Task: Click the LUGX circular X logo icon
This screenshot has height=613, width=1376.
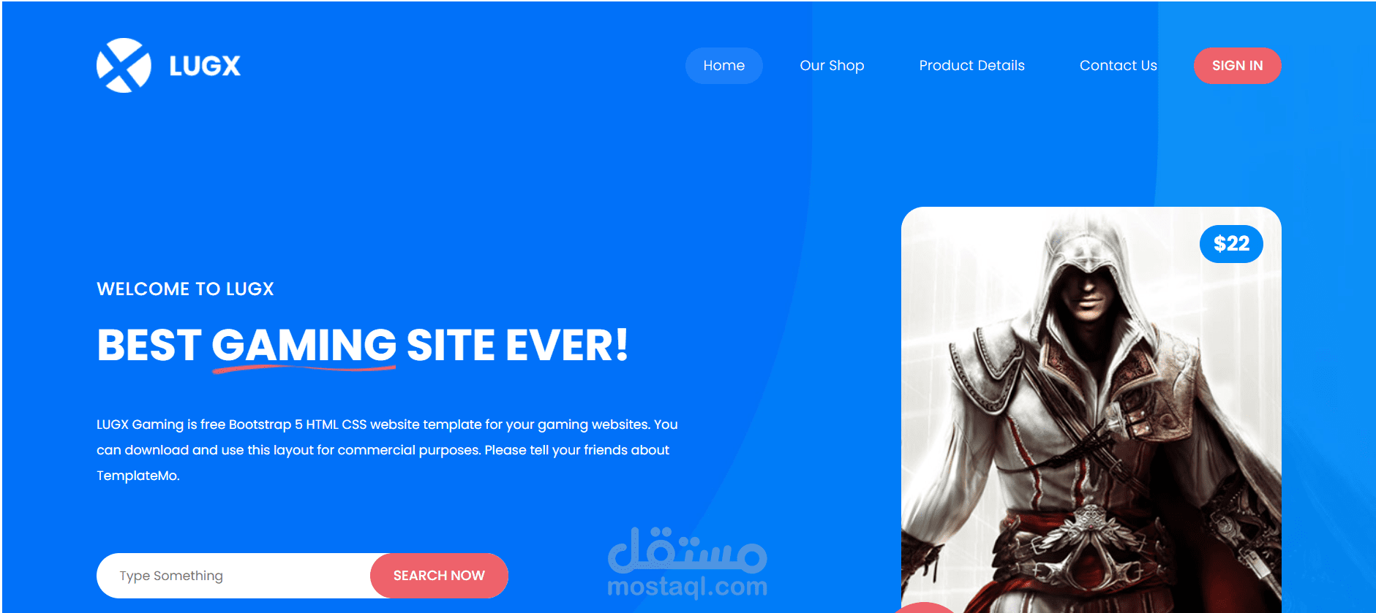Action: (x=124, y=65)
